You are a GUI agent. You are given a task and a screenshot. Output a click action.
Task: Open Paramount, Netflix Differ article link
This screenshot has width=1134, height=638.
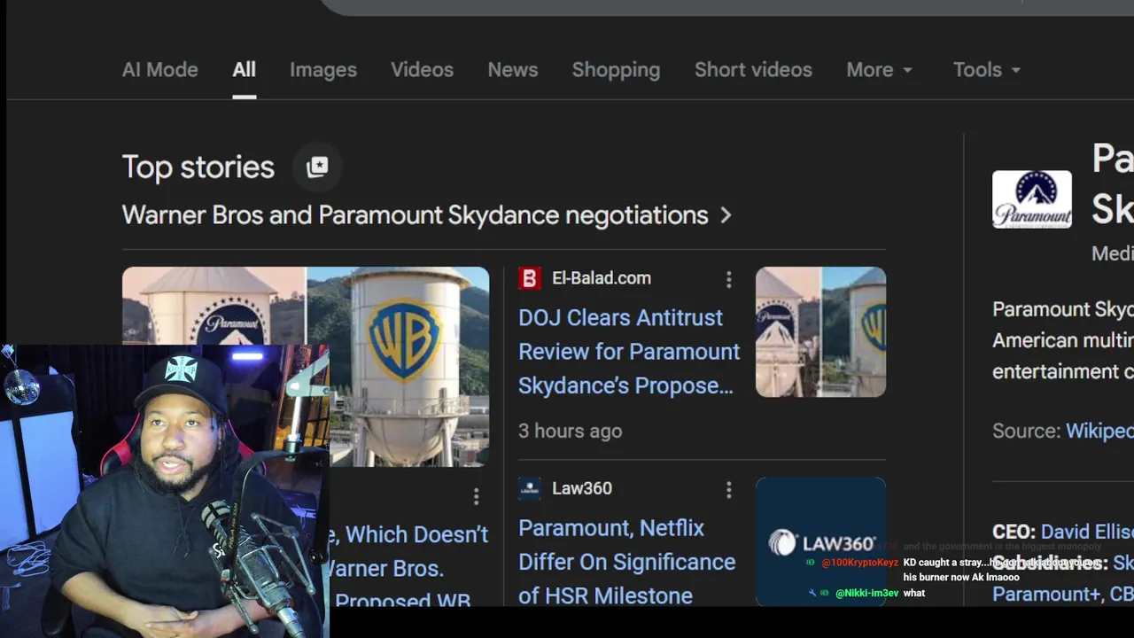point(626,562)
